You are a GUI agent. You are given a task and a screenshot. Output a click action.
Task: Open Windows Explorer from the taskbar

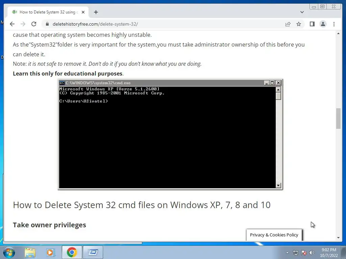(x=30, y=252)
